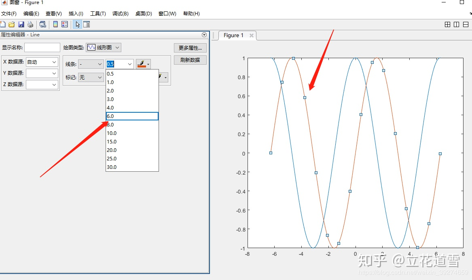
Task: Select line width 8.0 from list
Action: click(132, 124)
